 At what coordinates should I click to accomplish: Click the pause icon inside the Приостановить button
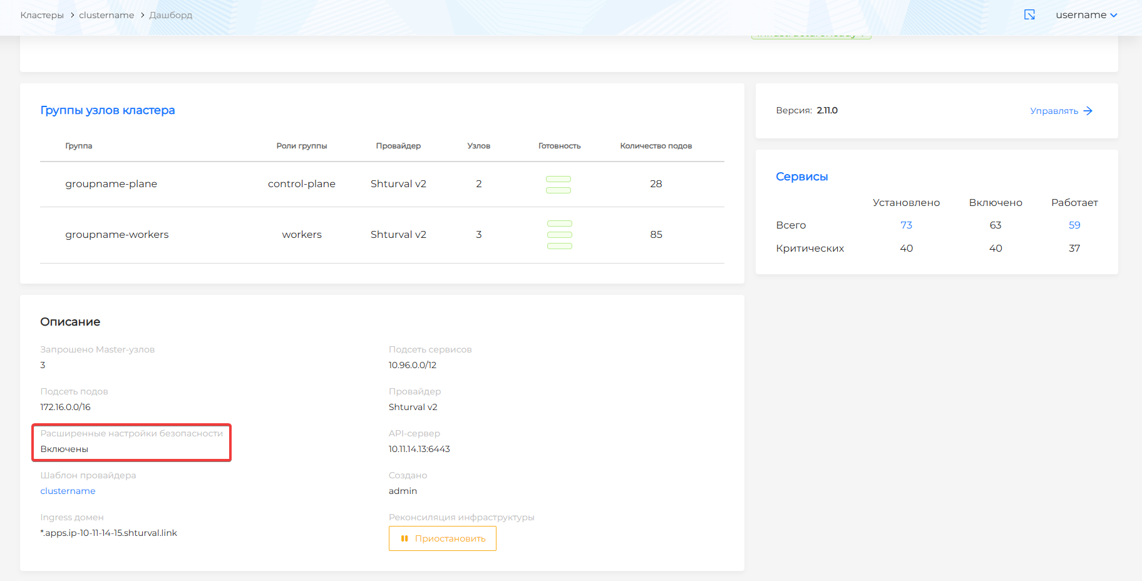point(404,538)
